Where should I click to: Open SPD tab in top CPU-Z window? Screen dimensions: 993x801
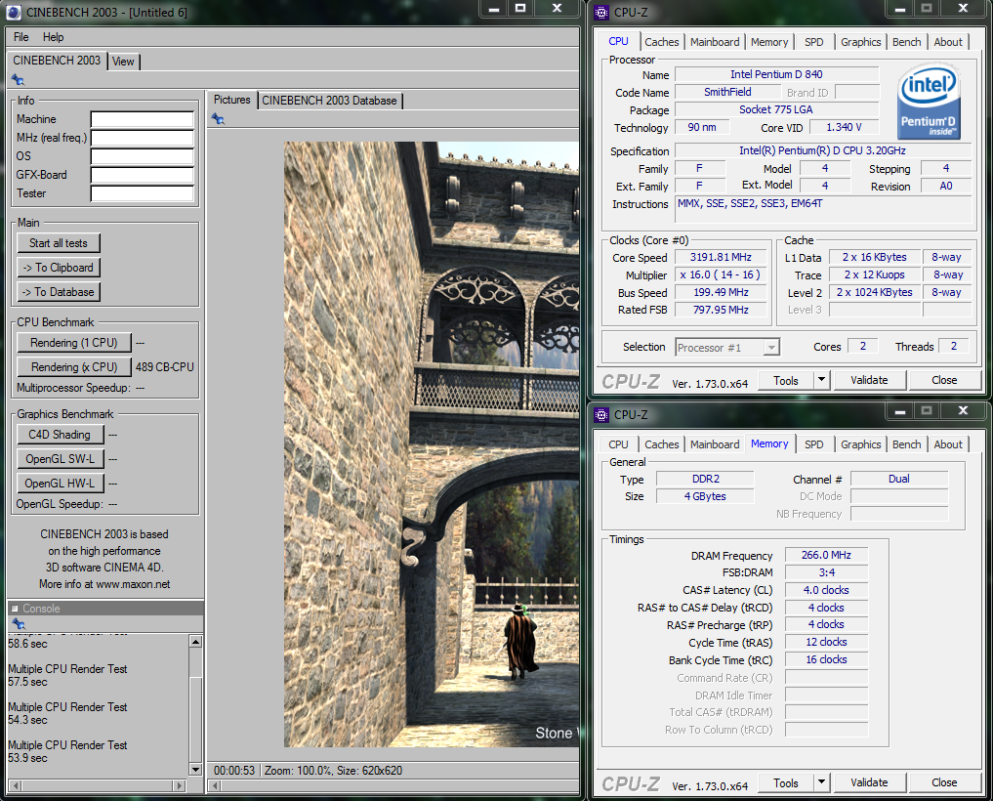[813, 42]
